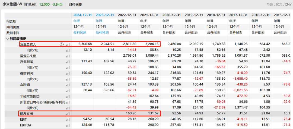Open the chart icon for 税前利润 row
Screen dimensions: 293x129
pyautogui.click(x=68, y=73)
